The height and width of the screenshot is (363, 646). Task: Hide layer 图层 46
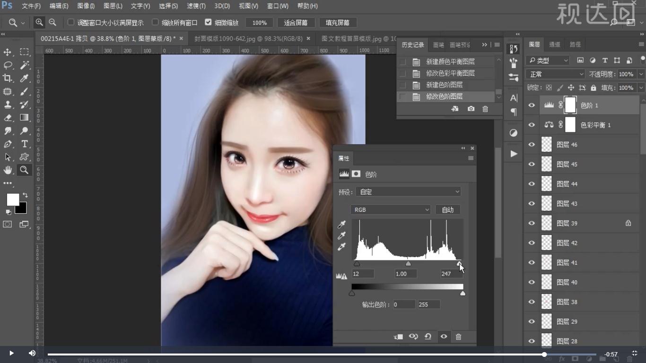tap(532, 145)
